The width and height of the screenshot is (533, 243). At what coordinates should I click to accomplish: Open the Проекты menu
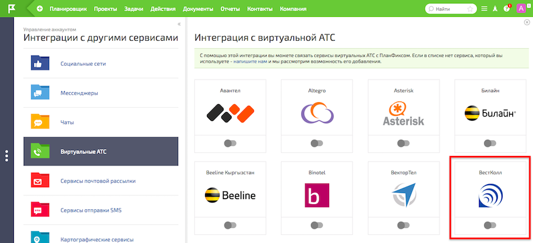[105, 9]
